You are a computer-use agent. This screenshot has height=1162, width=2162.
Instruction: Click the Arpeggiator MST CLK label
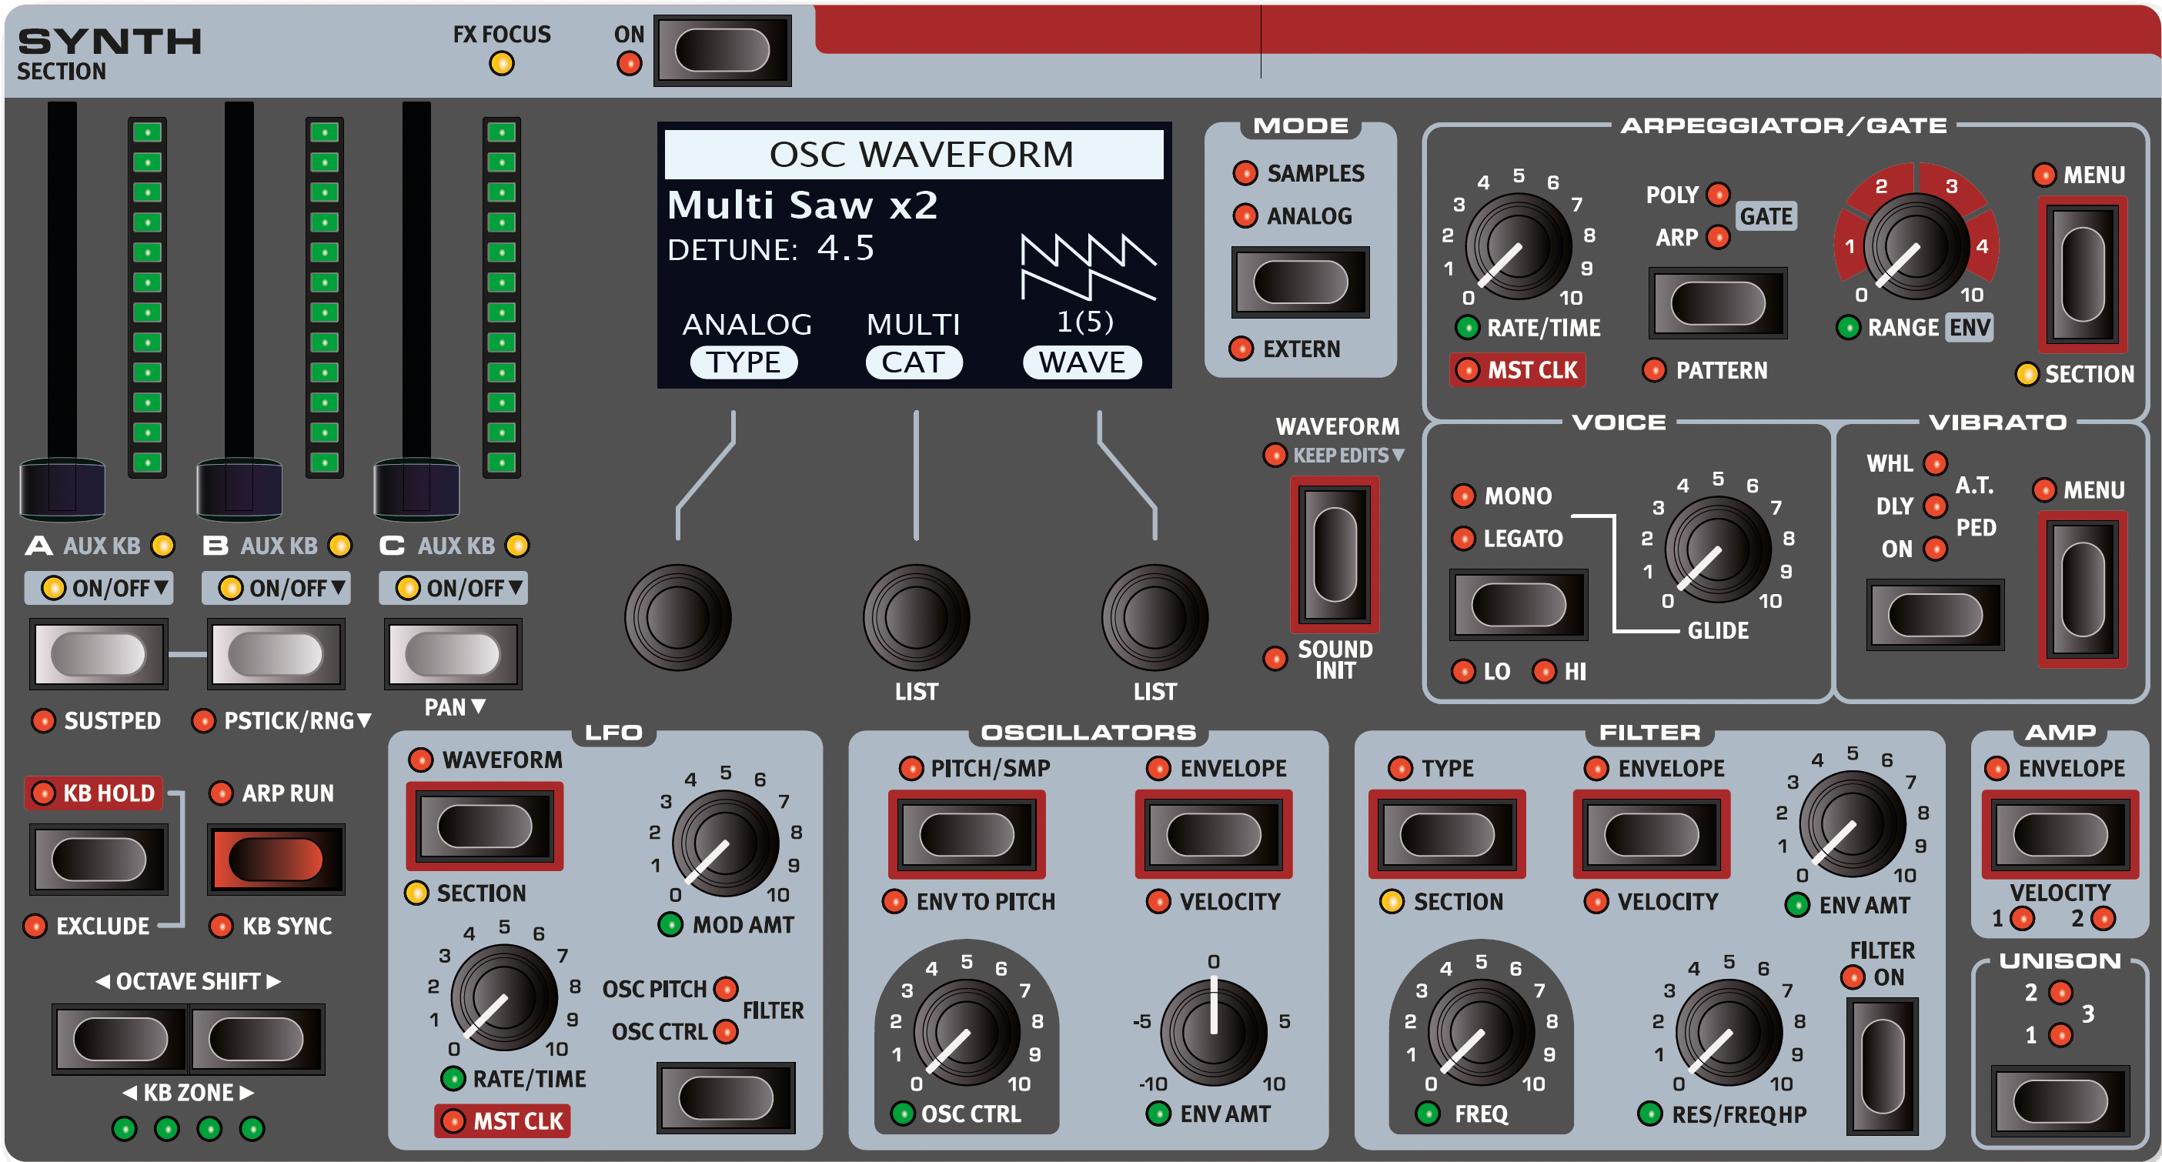pyautogui.click(x=1518, y=370)
